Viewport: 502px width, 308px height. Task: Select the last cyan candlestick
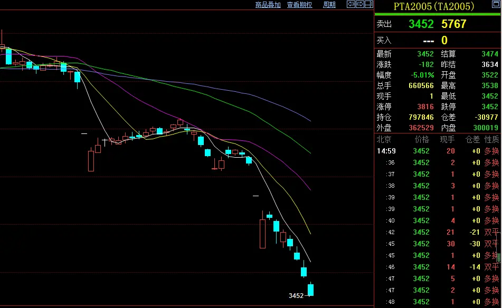point(311,290)
